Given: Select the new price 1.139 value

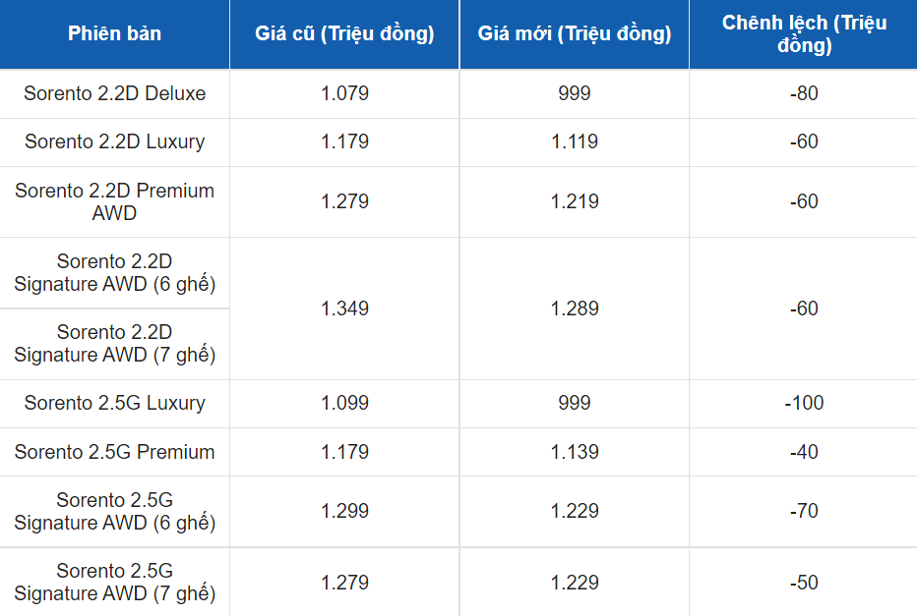Looking at the screenshot, I should [575, 452].
